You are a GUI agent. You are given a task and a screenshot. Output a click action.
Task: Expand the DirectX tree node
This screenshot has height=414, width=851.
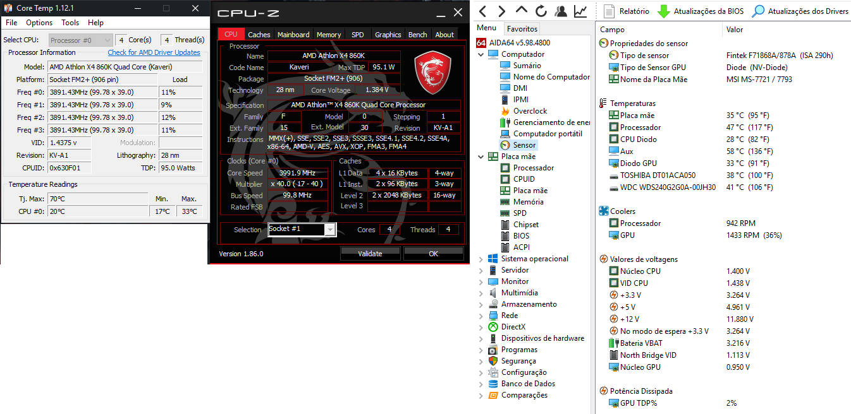click(481, 327)
